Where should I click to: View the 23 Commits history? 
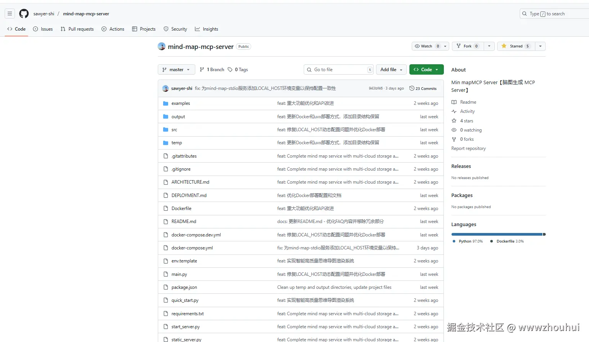click(423, 88)
